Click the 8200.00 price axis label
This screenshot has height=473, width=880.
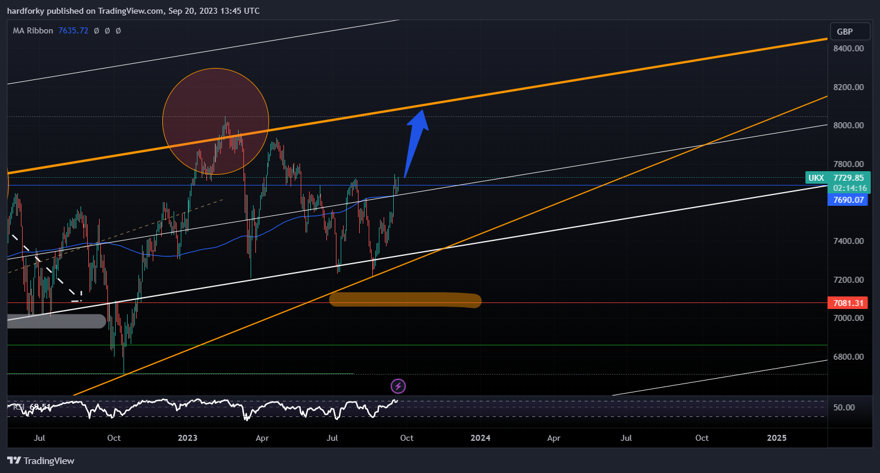tap(849, 87)
